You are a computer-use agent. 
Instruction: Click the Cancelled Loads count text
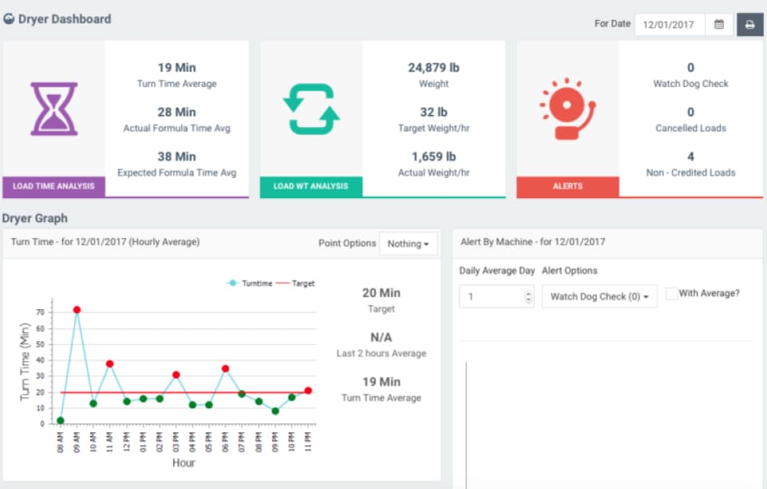coord(690,112)
